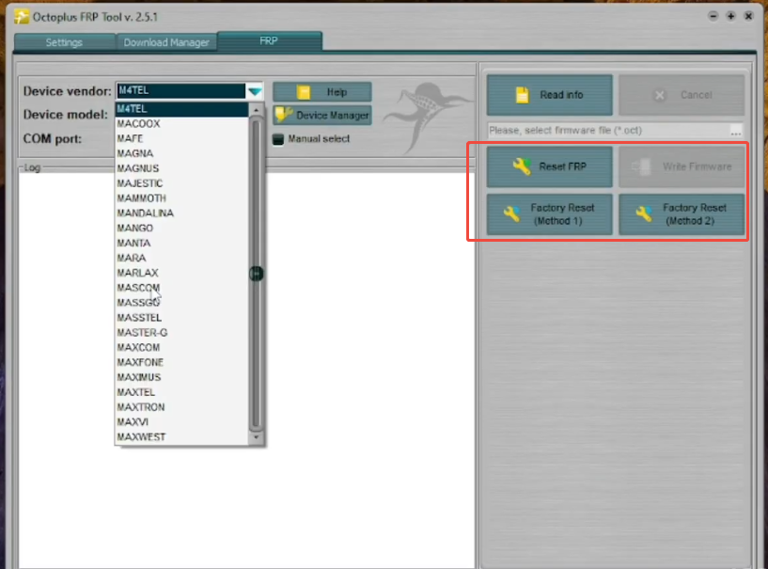Screen dimensions: 768x569
Task: Select MAXTRON vendor entry
Action: pyautogui.click(x=181, y=407)
